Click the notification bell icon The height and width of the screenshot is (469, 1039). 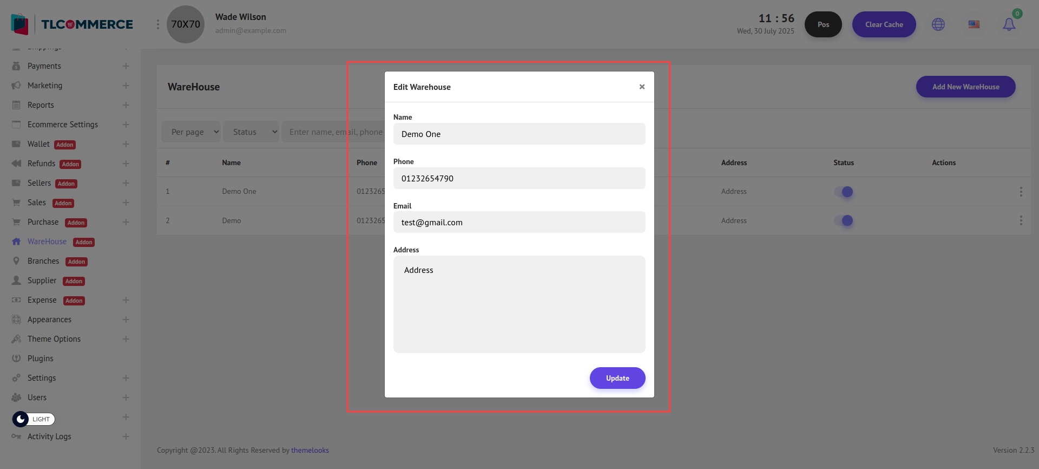tap(1009, 24)
